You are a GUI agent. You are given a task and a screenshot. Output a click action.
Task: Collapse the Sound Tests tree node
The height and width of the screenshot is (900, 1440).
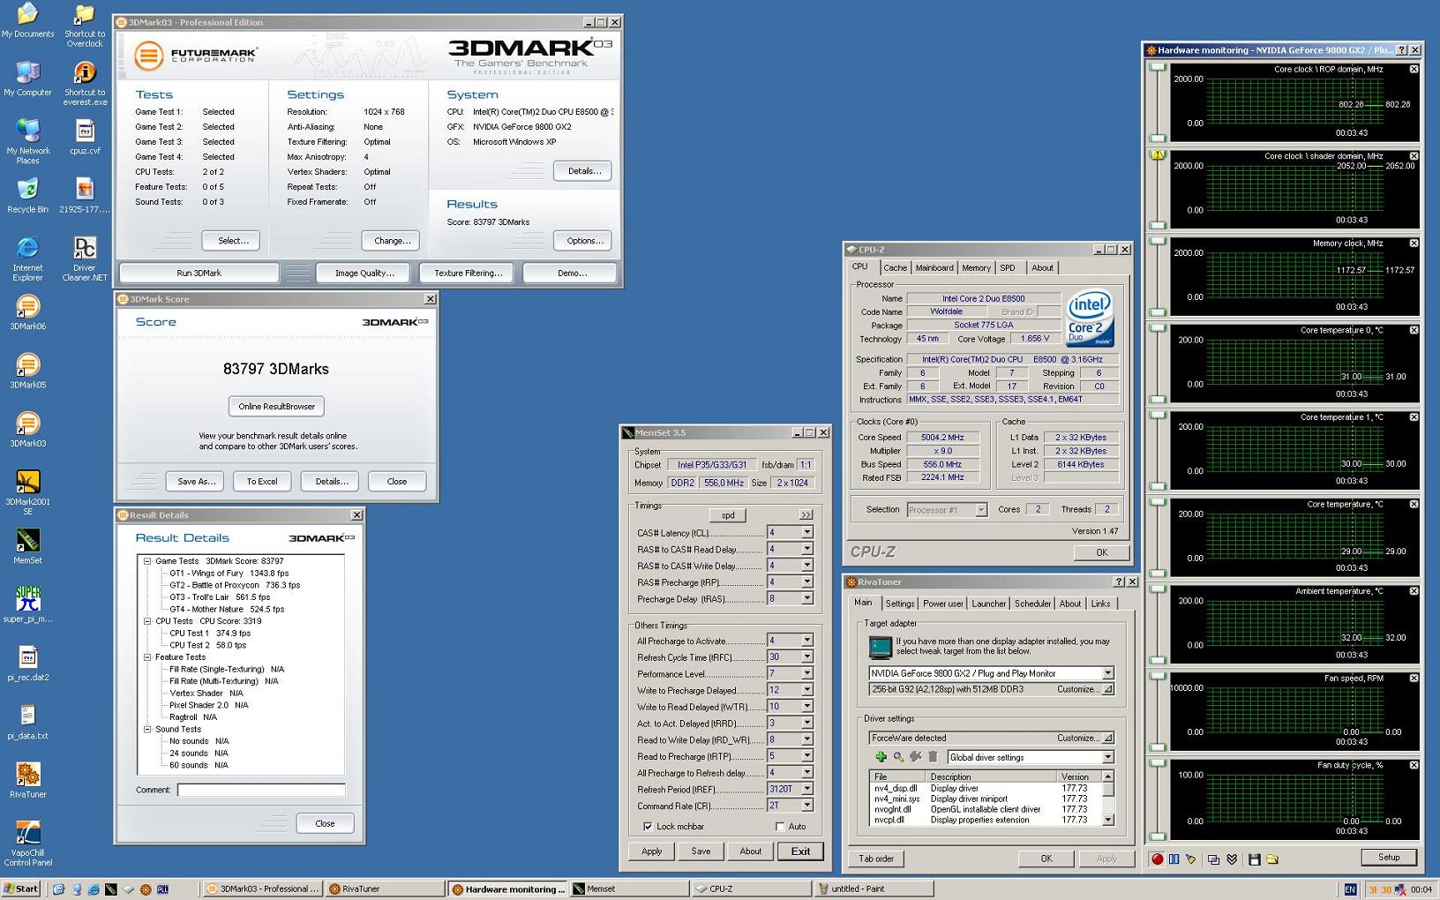(x=147, y=730)
